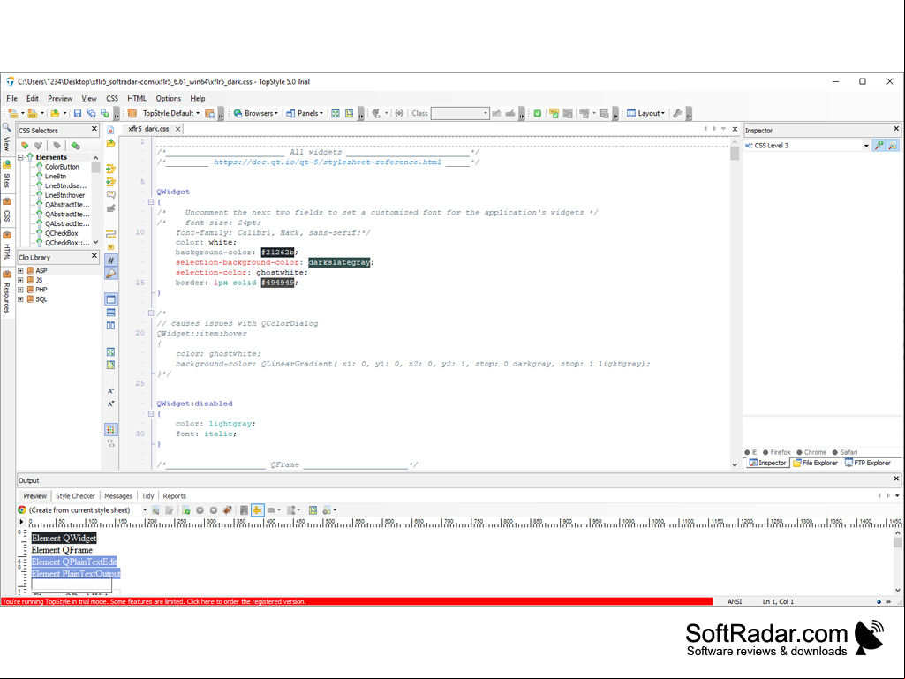This screenshot has height=679, width=905.
Task: Collapse the Elements tree node
Action: click(21, 157)
